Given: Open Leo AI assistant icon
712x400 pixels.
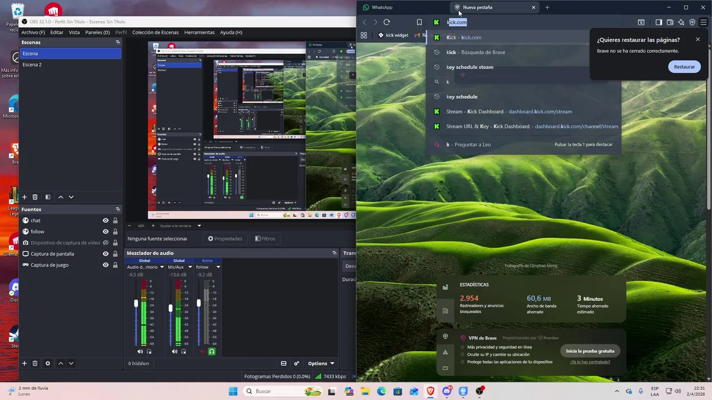Looking at the screenshot, I should point(681,22).
